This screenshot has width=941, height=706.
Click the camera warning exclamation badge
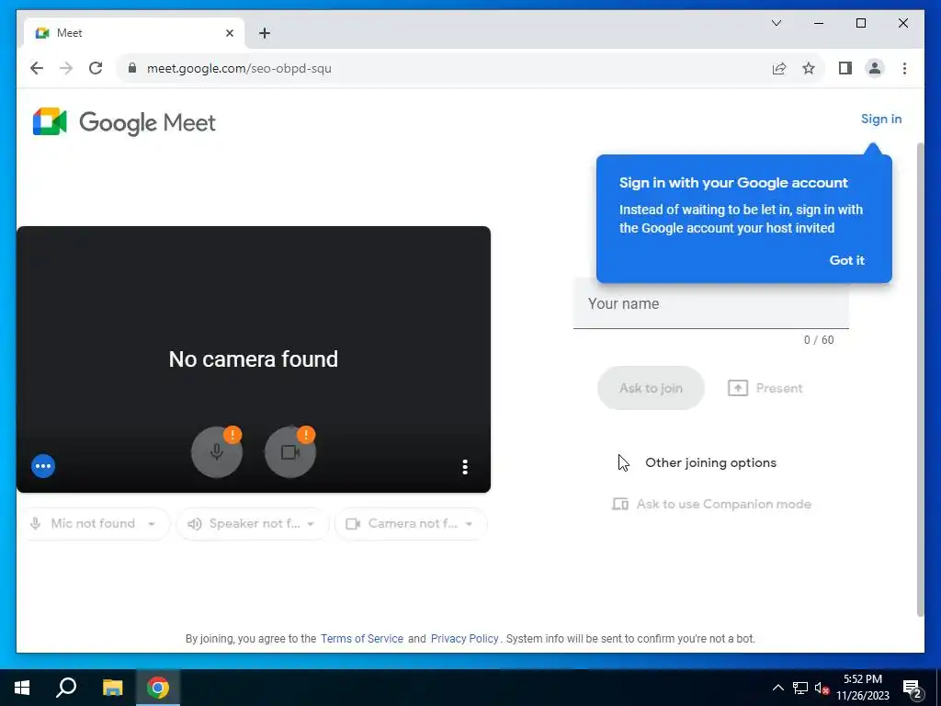pyautogui.click(x=306, y=435)
